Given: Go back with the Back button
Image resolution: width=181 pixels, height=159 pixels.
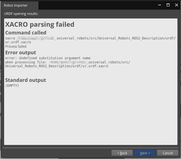Looking at the screenshot, I should pyautogui.click(x=122, y=153).
